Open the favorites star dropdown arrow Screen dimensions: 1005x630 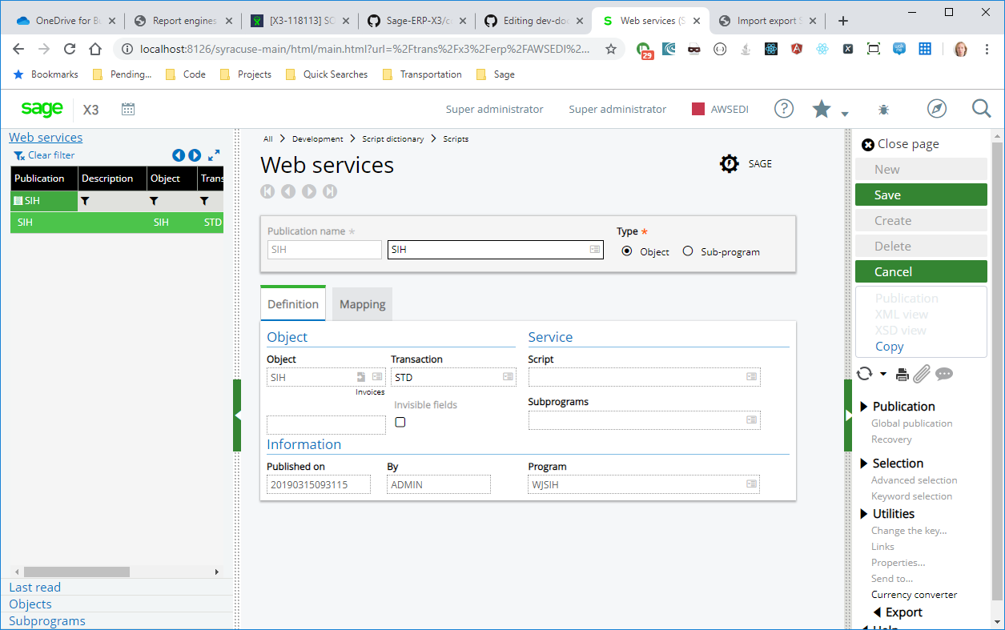(845, 114)
